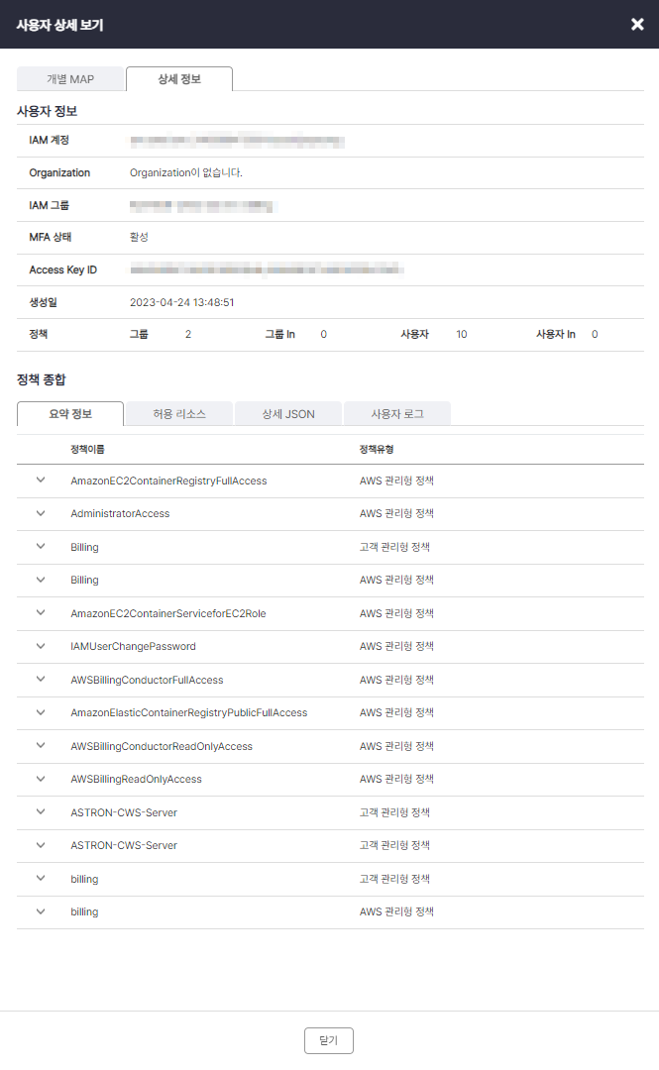Click the IAMUserChangePassword policy name
The height and width of the screenshot is (1070, 659).
[133, 646]
